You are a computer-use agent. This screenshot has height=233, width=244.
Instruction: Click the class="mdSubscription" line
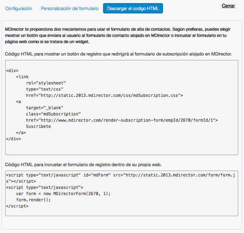point(53,114)
